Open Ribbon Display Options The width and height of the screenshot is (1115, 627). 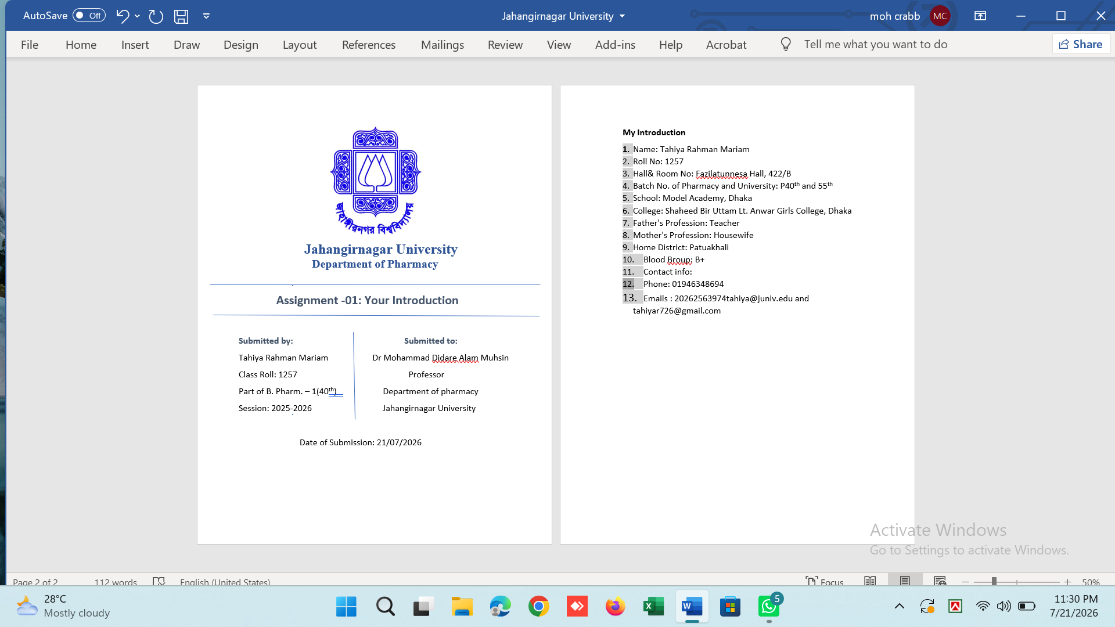[x=980, y=16]
